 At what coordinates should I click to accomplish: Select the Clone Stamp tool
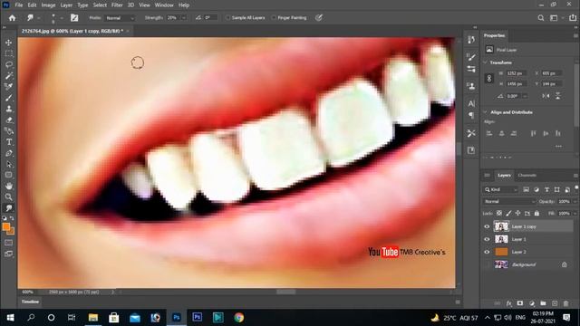[x=8, y=109]
